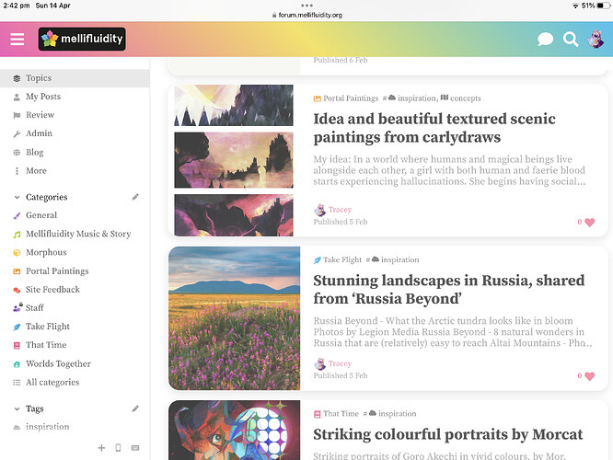Screen dimensions: 613x460
Task: Click the Take Flight feather category badge on post
Action: tap(338, 259)
